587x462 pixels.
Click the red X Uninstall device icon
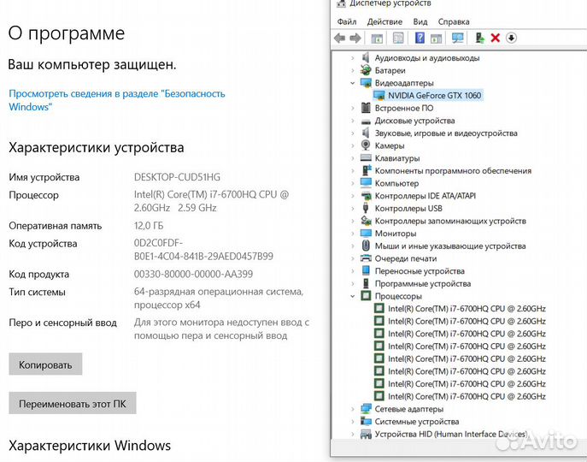pos(496,38)
